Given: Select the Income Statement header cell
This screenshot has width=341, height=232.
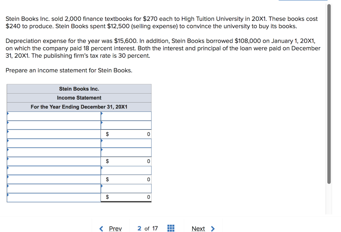Looking at the screenshot, I should pos(79,98).
